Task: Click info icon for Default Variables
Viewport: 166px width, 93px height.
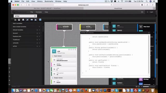Action: point(37,30)
